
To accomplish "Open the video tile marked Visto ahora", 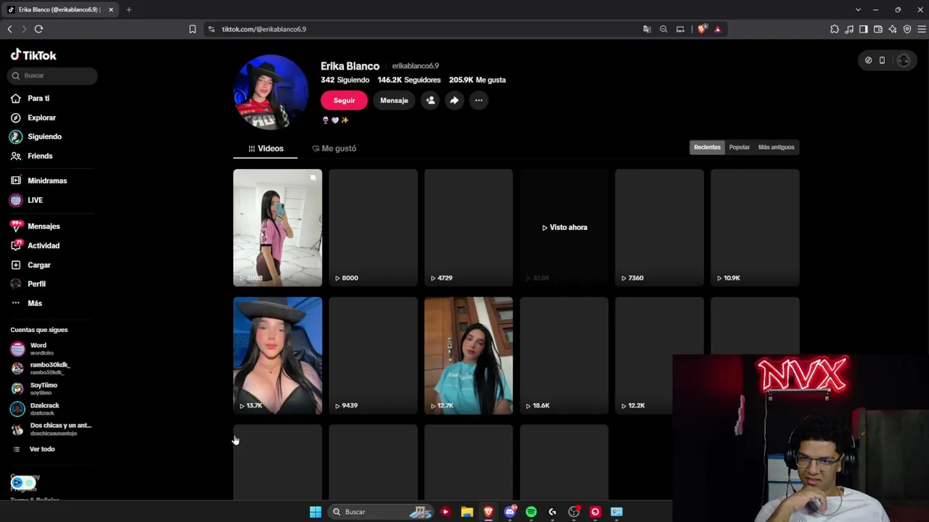I will (564, 228).
